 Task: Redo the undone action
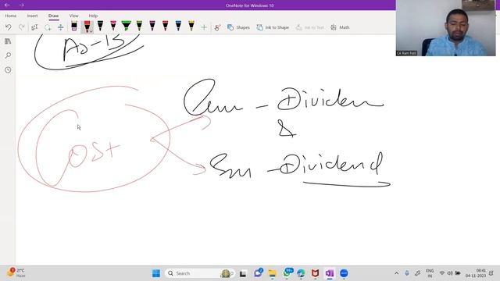pyautogui.click(x=21, y=27)
